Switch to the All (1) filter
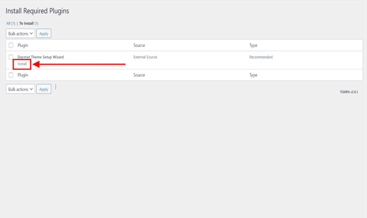 10,23
